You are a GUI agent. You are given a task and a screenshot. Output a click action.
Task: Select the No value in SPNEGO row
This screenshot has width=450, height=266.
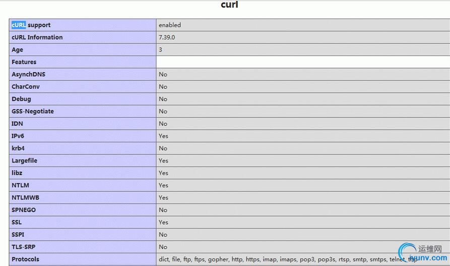coord(163,210)
